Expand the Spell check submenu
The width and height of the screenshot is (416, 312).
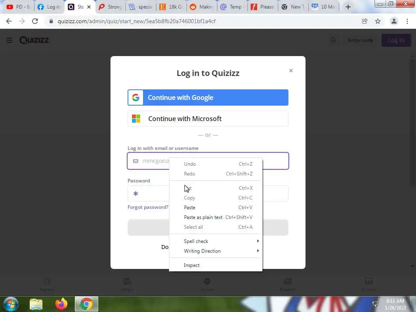pos(216,241)
